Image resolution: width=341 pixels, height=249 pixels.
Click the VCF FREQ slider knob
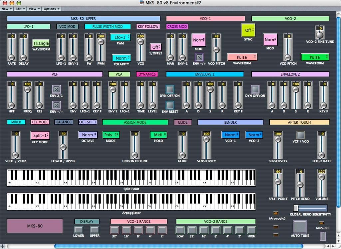(27, 89)
